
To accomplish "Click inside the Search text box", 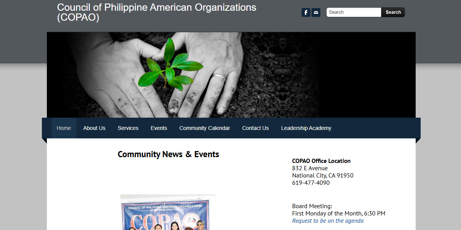I will tap(353, 12).
